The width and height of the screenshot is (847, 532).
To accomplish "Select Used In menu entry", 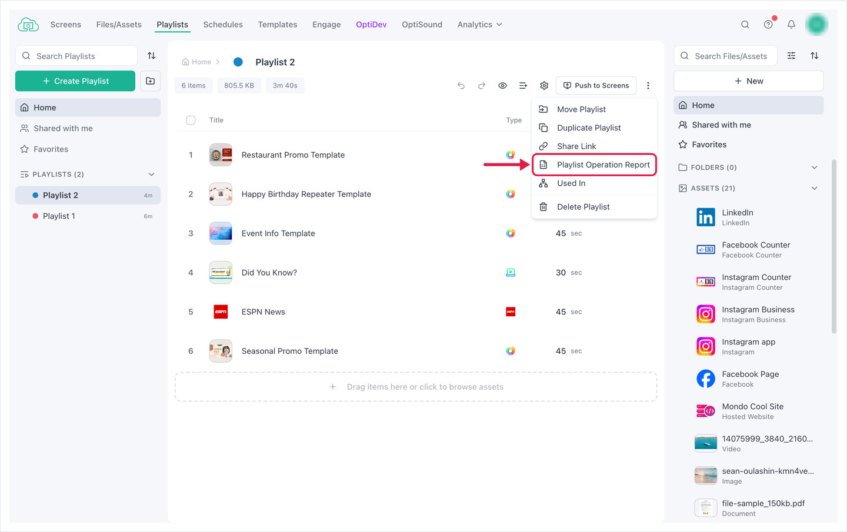I will [x=594, y=183].
